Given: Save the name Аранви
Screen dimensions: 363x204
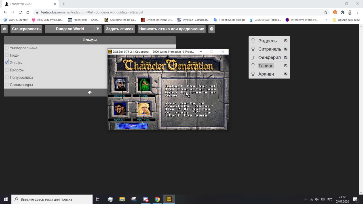Looking at the screenshot, I should pyautogui.click(x=286, y=74).
